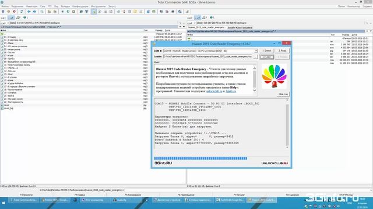This screenshot has width=373, height=209.
Task: Click the About text scrollbar down arrow
Action: pos(255,91)
